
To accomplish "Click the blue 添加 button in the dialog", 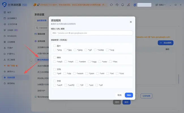I will (129, 95).
